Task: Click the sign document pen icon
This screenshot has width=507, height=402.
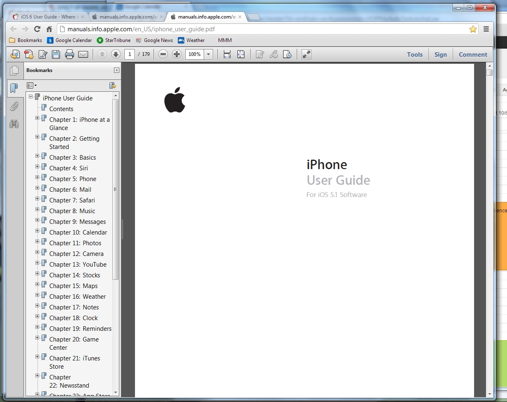Action: [x=43, y=54]
